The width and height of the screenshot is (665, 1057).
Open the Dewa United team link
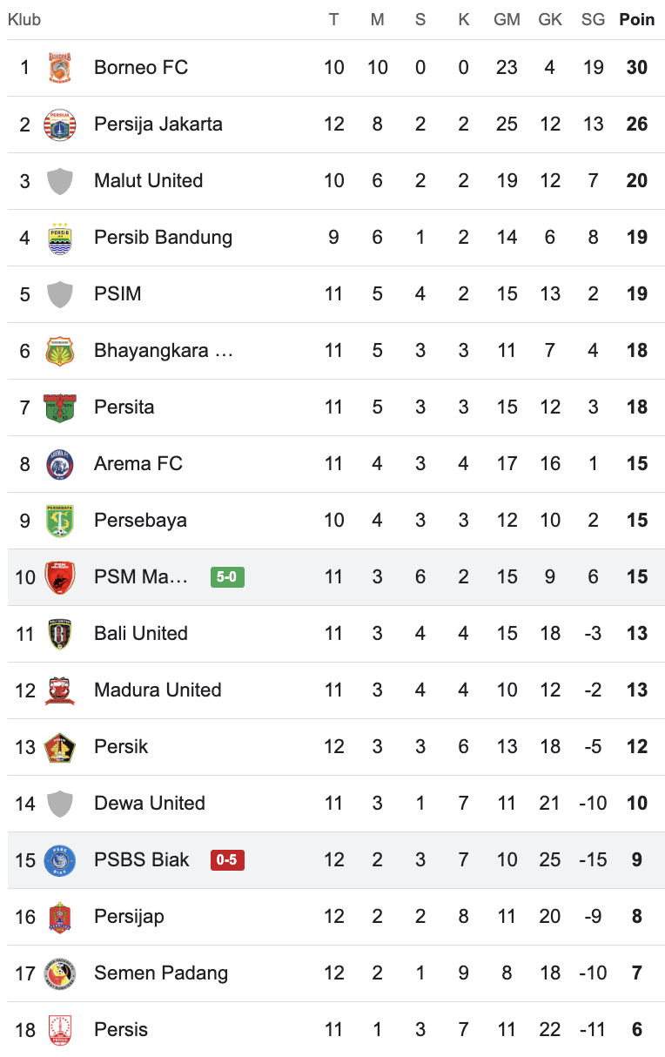(150, 804)
